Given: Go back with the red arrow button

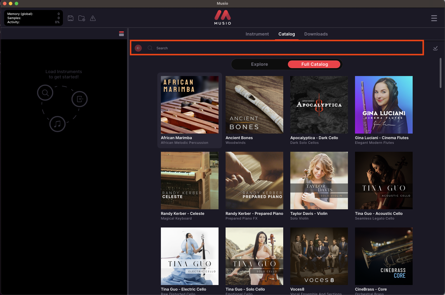Looking at the screenshot, I should [x=138, y=48].
